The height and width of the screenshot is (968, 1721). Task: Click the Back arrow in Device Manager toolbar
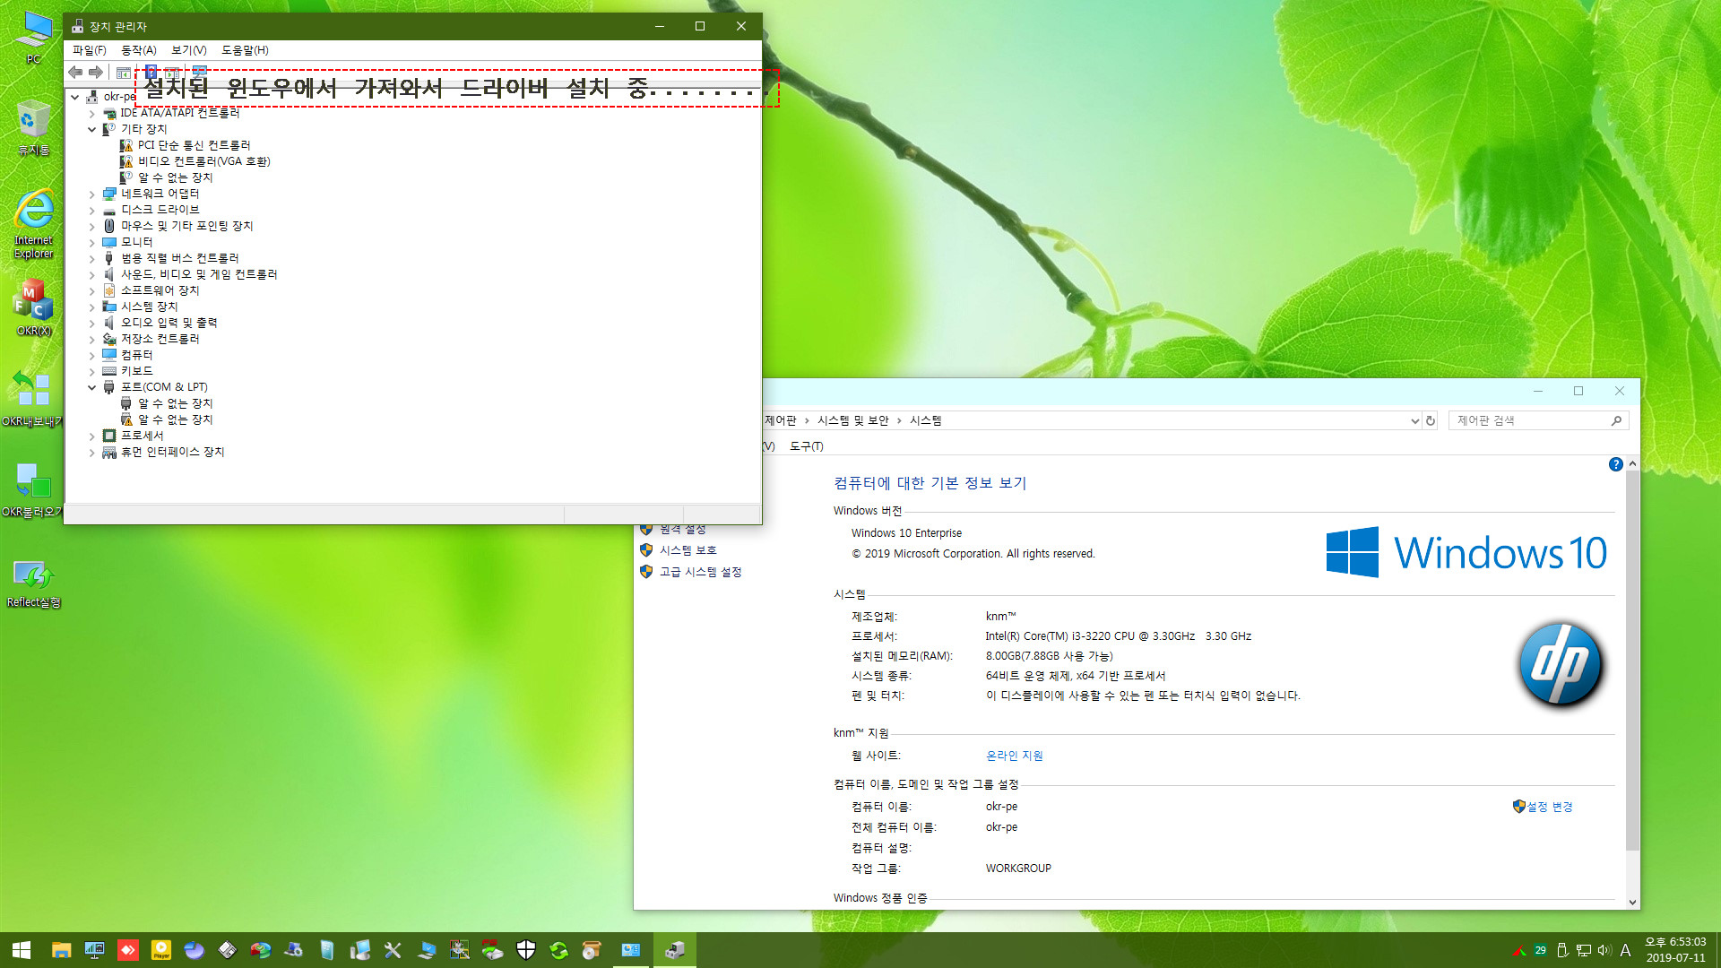point(75,73)
